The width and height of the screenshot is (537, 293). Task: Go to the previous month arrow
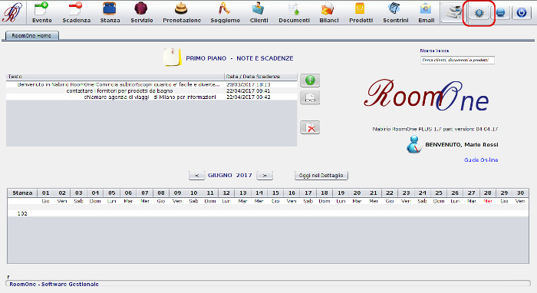[x=196, y=175]
